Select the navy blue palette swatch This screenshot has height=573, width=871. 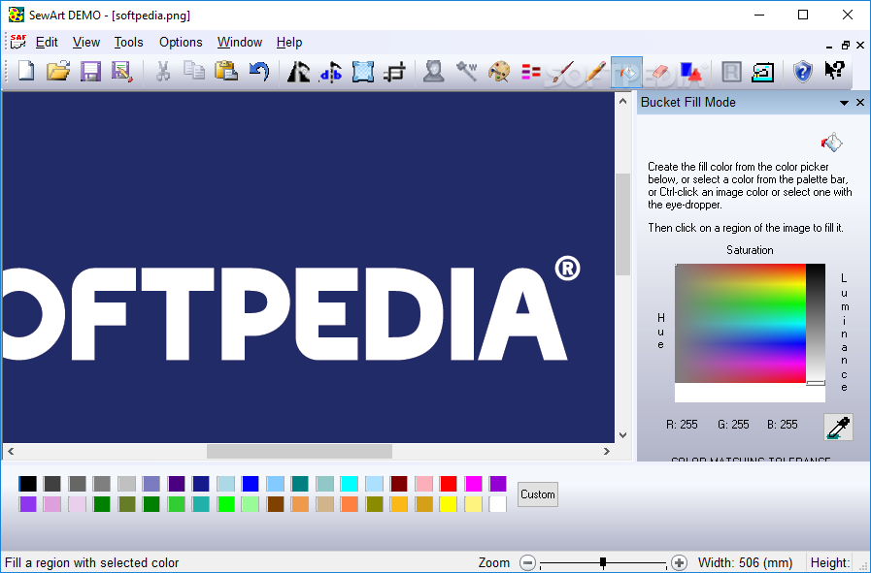[201, 484]
